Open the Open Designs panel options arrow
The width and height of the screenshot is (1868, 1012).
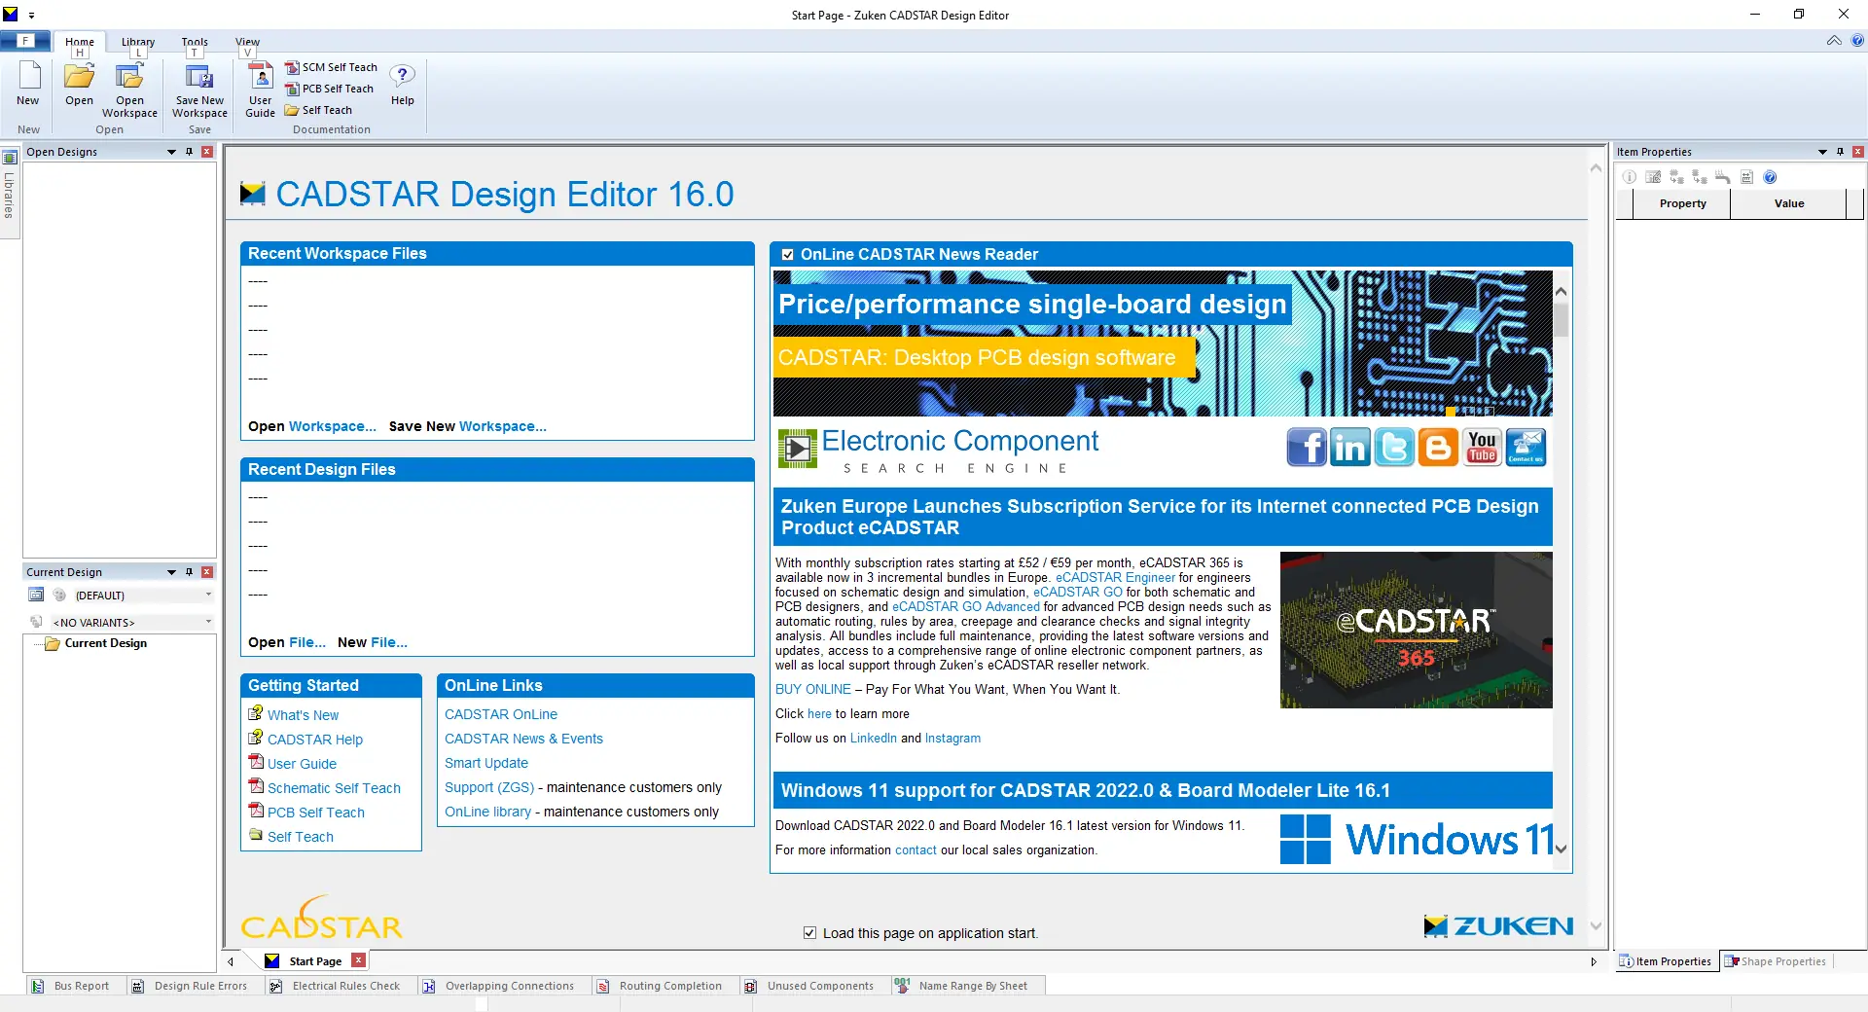coord(171,152)
